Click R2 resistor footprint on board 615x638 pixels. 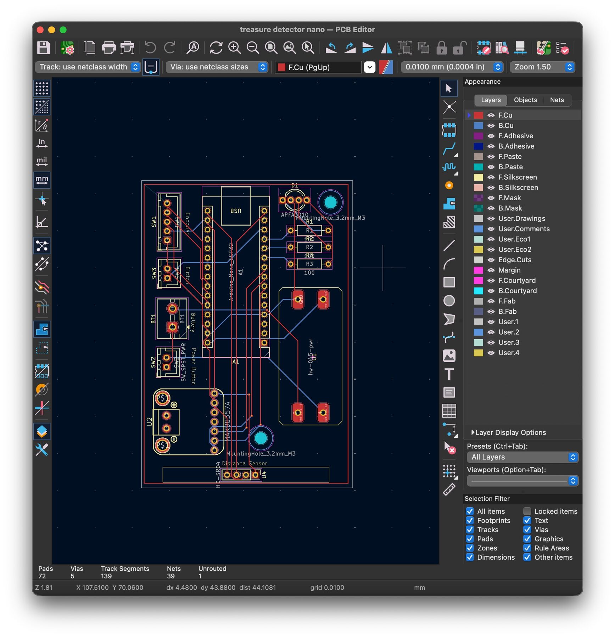pos(309,247)
